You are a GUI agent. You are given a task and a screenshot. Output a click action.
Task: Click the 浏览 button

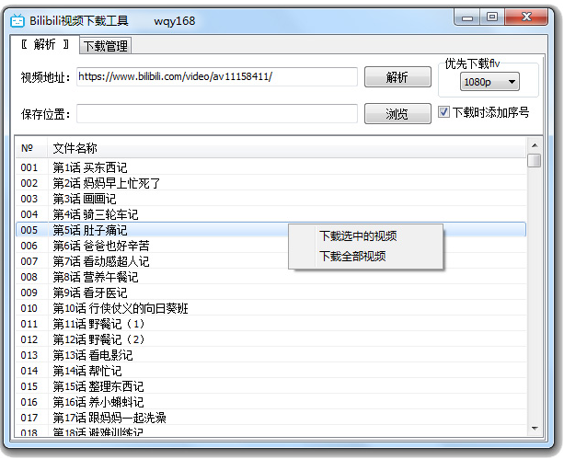(x=397, y=114)
